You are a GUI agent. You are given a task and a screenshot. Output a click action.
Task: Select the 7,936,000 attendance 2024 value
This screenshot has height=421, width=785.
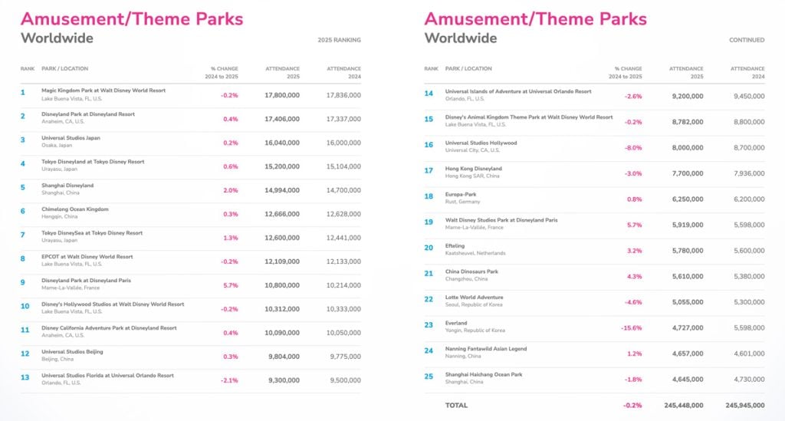coord(749,174)
